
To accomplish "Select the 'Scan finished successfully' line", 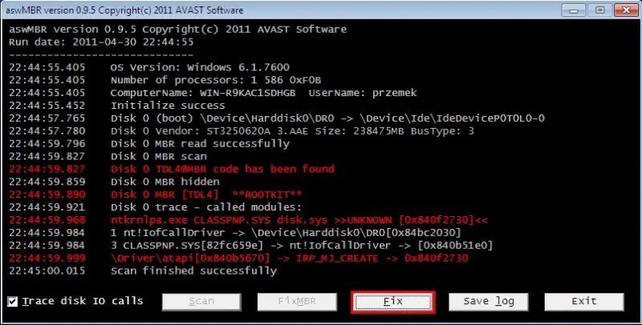I will [143, 271].
